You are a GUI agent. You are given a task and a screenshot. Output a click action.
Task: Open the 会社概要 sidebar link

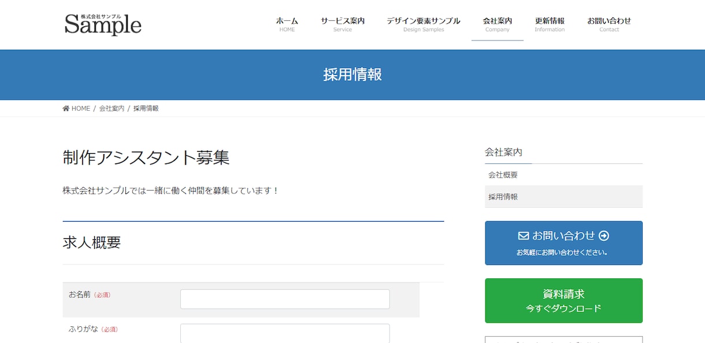[x=563, y=175]
